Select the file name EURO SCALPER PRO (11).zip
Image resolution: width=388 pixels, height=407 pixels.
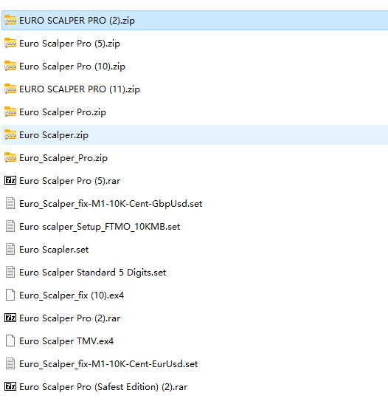click(x=80, y=89)
